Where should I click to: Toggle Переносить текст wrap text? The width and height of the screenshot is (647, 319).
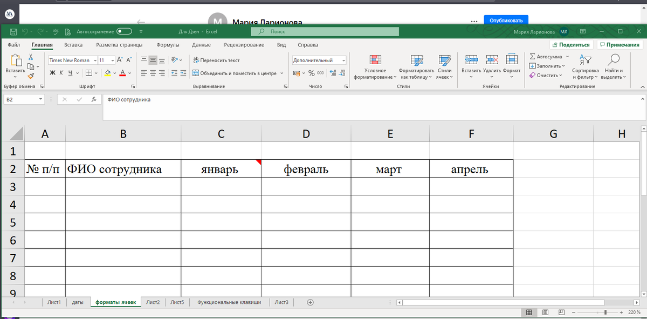pyautogui.click(x=216, y=60)
